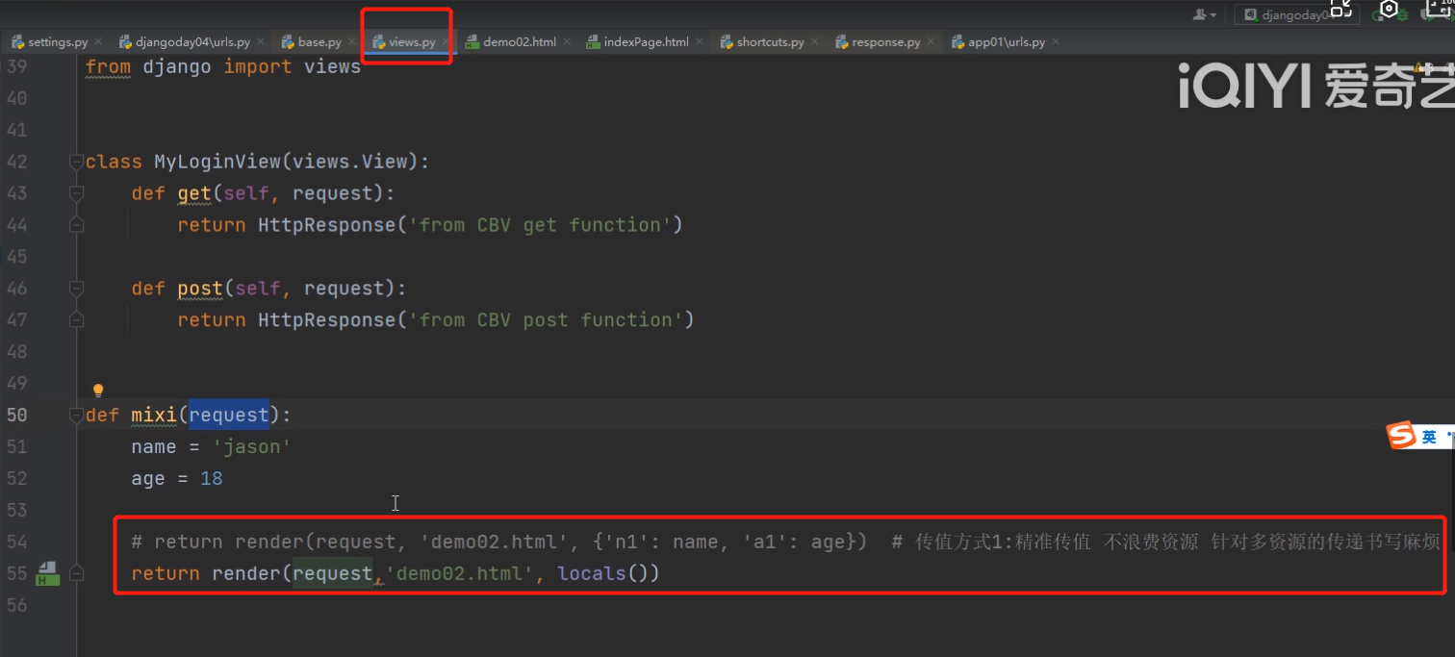Close the app01\urls.py tab
This screenshot has width=1455, height=657.
(x=1056, y=42)
